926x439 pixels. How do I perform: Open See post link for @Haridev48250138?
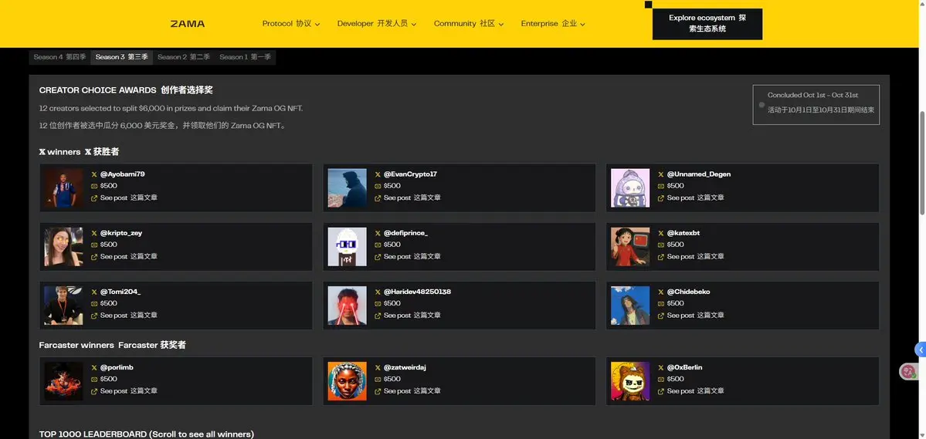pos(412,316)
